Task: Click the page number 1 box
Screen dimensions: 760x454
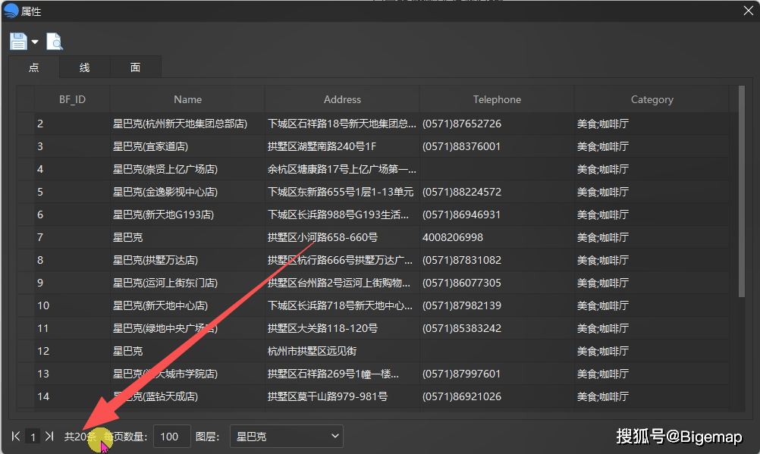Action: coord(33,437)
